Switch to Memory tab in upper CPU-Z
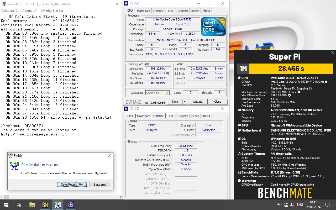336x210 pixels. tap(158, 11)
